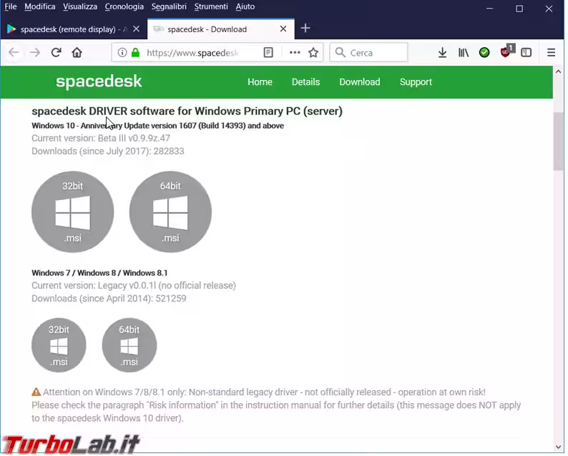Bookmark this page with the star icon
Image resolution: width=568 pixels, height=456 pixels.
[x=313, y=53]
